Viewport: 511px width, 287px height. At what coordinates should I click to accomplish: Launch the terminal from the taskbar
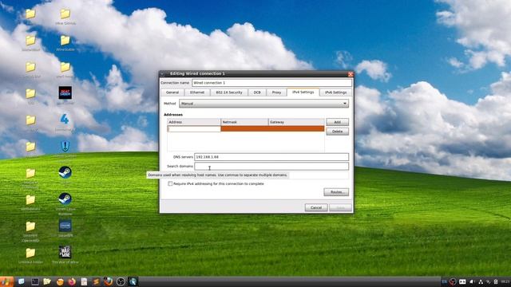[x=35, y=281]
